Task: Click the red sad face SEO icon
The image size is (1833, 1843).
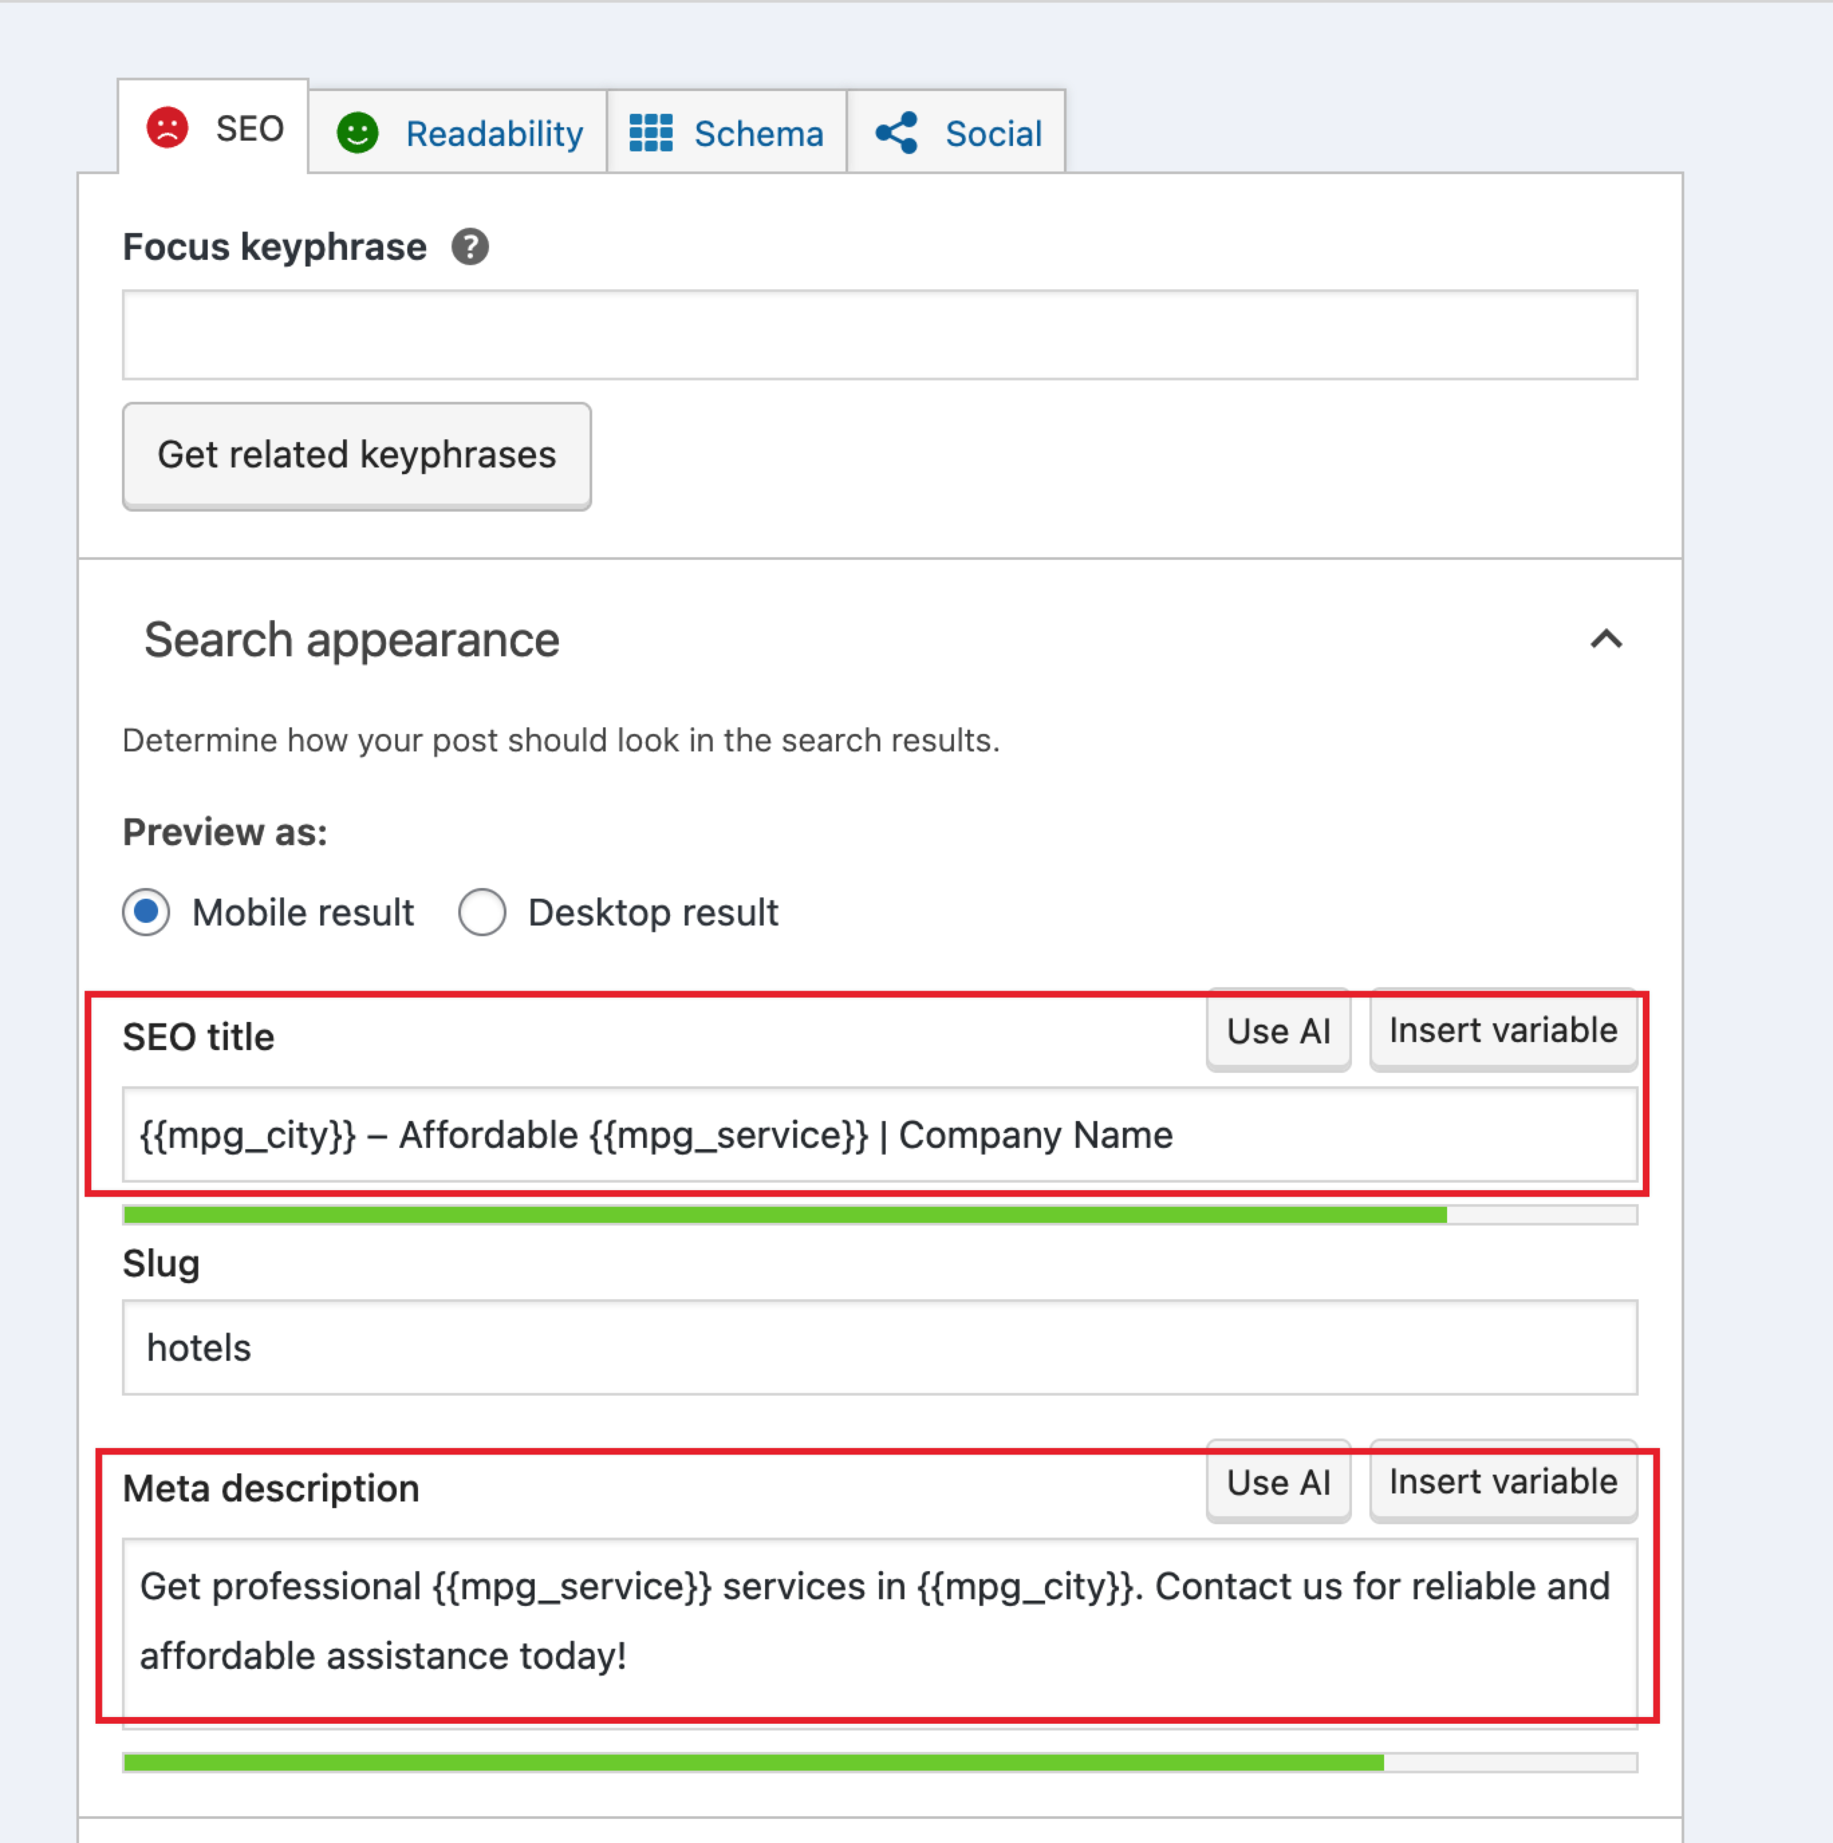Action: pyautogui.click(x=167, y=128)
